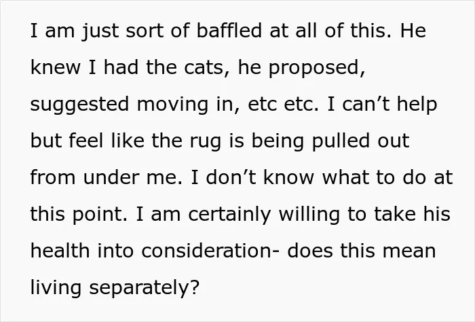Click the phrase 'at all of this.'
This screenshot has width=475, height=322.
click(x=330, y=31)
